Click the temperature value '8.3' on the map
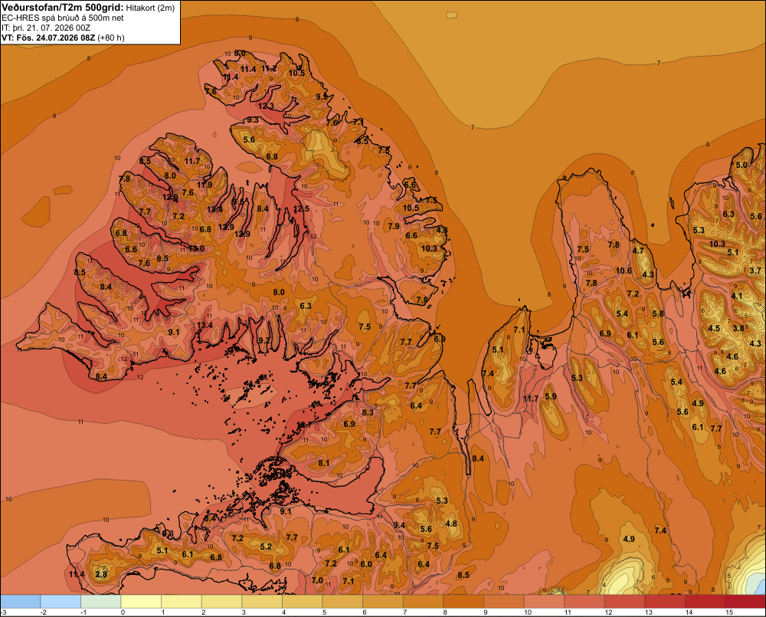This screenshot has height=617, width=766. point(368,412)
